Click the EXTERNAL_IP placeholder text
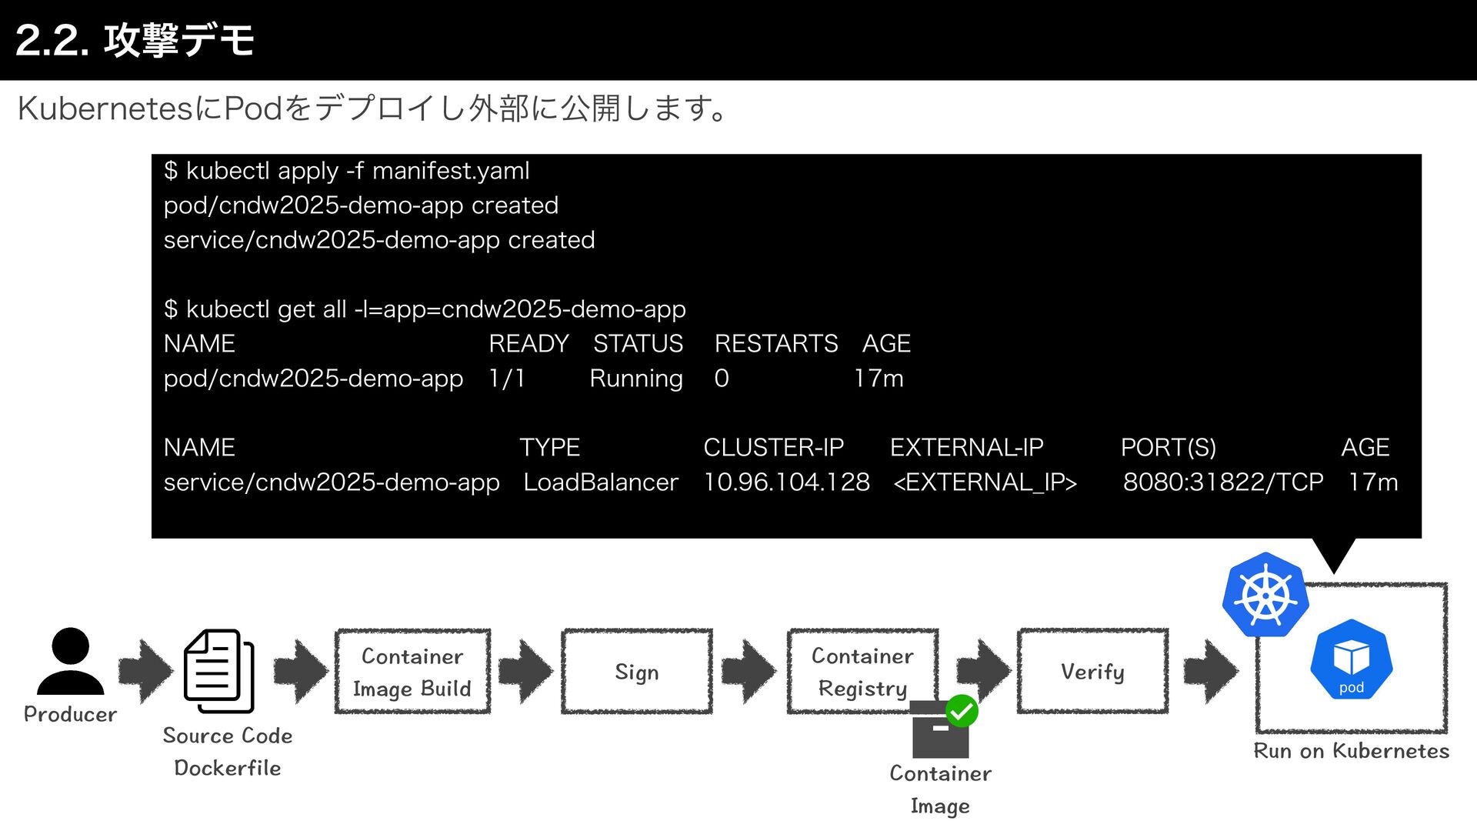1477x831 pixels. click(x=985, y=482)
